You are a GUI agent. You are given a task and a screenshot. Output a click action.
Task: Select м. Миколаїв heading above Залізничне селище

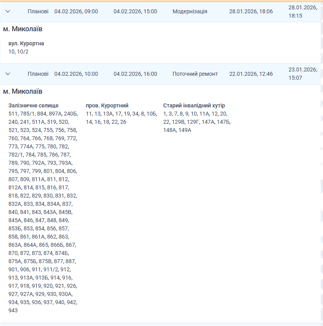[x=23, y=91]
